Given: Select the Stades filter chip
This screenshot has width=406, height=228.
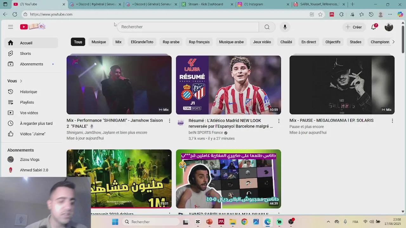Looking at the screenshot, I should pyautogui.click(x=356, y=42).
